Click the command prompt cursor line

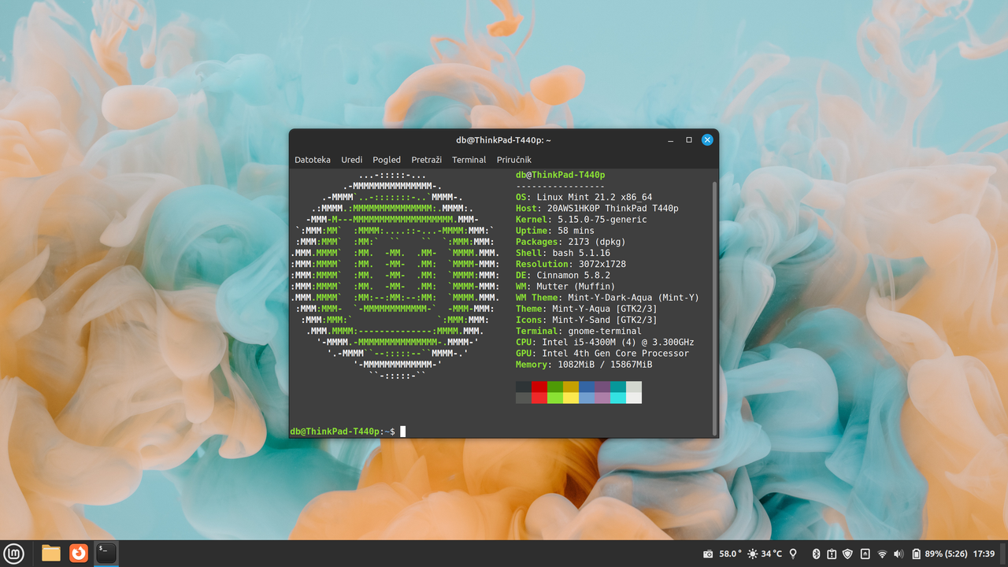[348, 432]
